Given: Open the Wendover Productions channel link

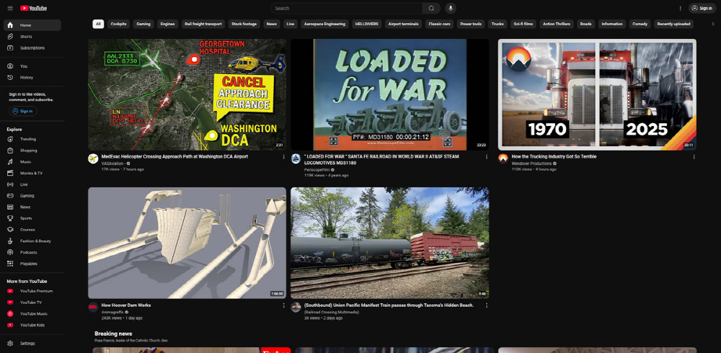Looking at the screenshot, I should pos(531,164).
